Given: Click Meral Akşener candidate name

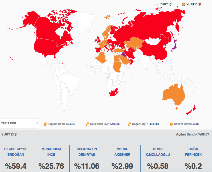Looking at the screenshot, I should tap(122, 152).
